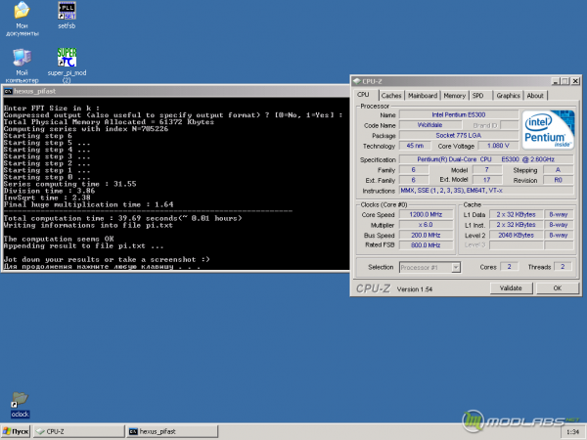Viewport: 587px width, 440px height.
Task: Click the CPU-Z window title bar
Action: (466, 81)
